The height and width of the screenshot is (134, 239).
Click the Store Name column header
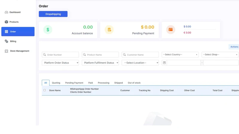[x=55, y=91]
